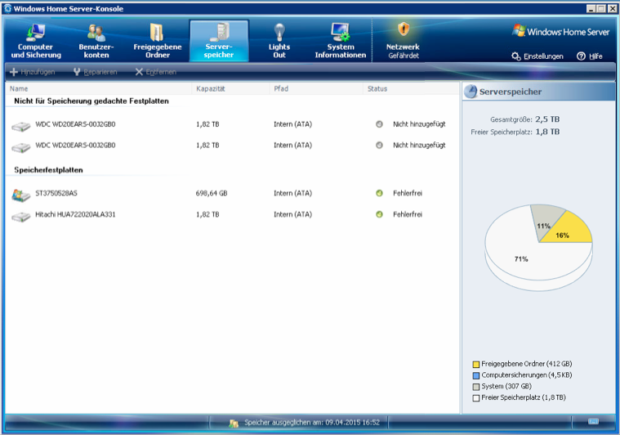This screenshot has height=435, width=620.
Task: Select the second WDC WD20EARS-00J2GB0 disk icon
Action: click(x=21, y=147)
